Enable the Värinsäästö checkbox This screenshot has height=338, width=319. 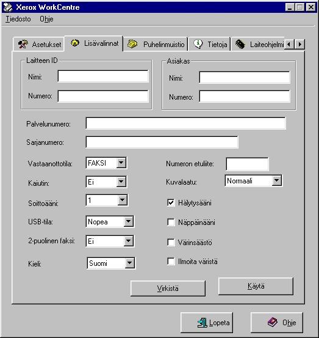171,242
